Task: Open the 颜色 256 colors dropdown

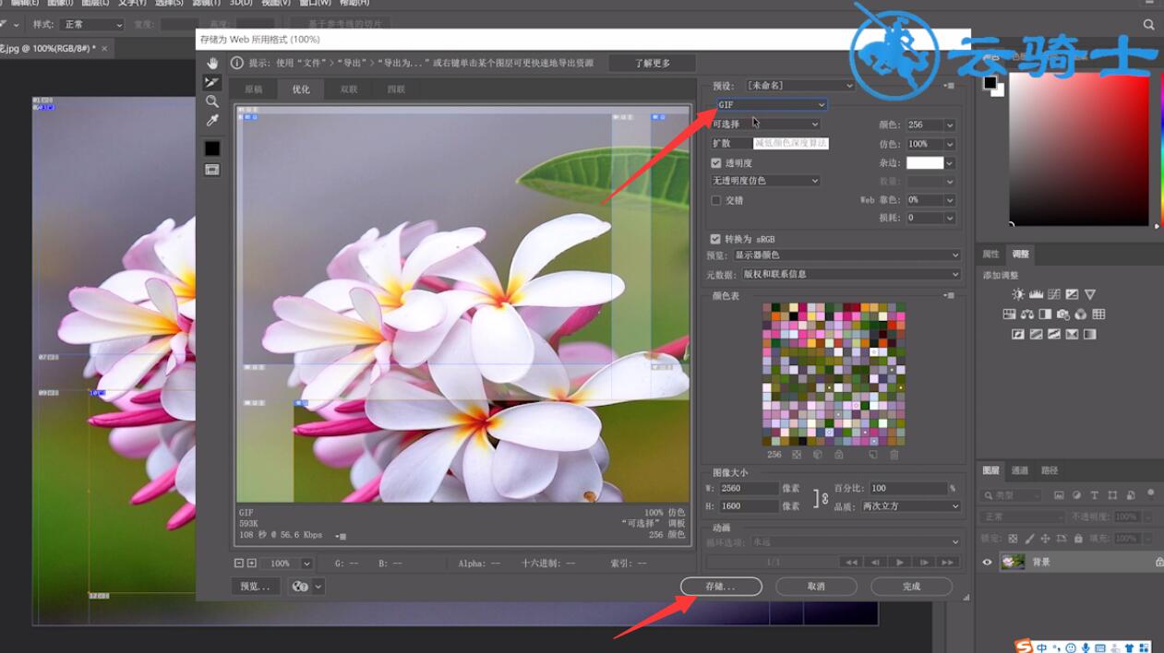Action: tap(930, 125)
